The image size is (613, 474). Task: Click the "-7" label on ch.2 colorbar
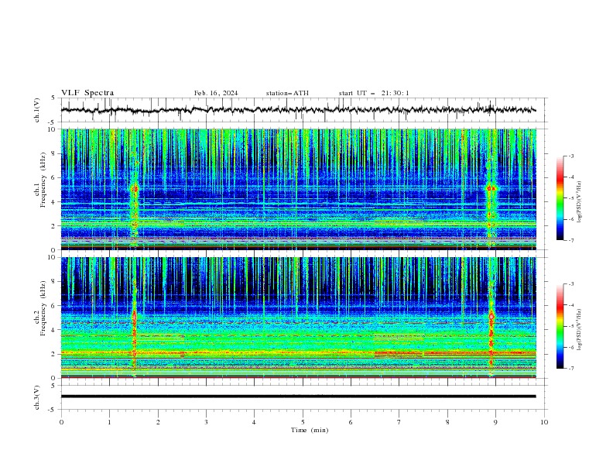pos(571,368)
